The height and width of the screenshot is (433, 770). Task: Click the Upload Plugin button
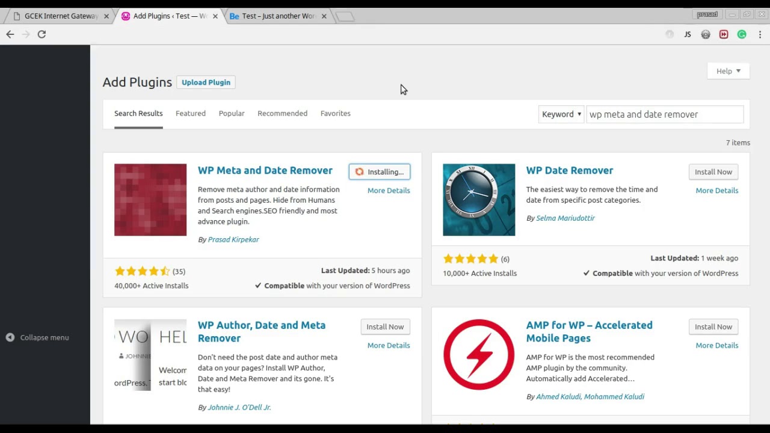206,82
